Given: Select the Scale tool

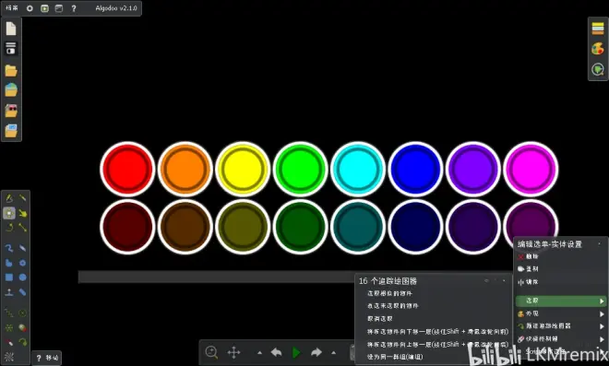Looking at the screenshot, I should tap(22, 227).
